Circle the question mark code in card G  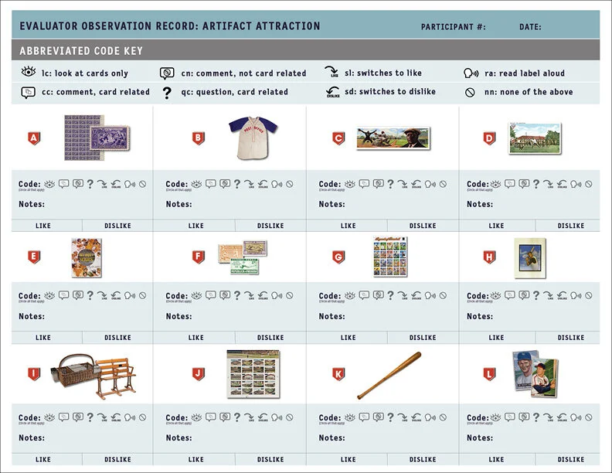coord(390,295)
